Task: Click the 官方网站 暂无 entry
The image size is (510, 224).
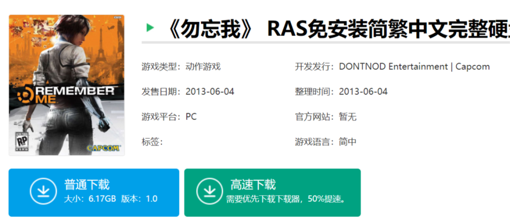Action: tap(348, 117)
